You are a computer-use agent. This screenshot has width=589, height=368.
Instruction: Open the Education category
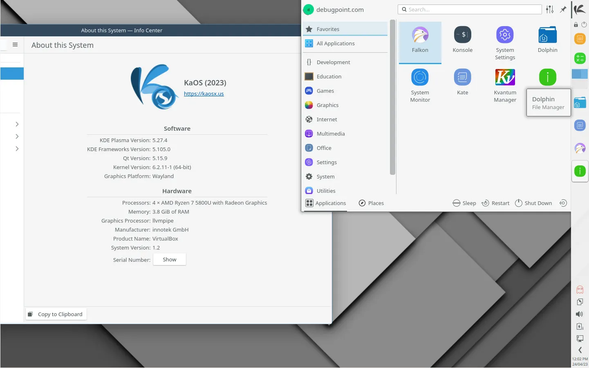345,76
